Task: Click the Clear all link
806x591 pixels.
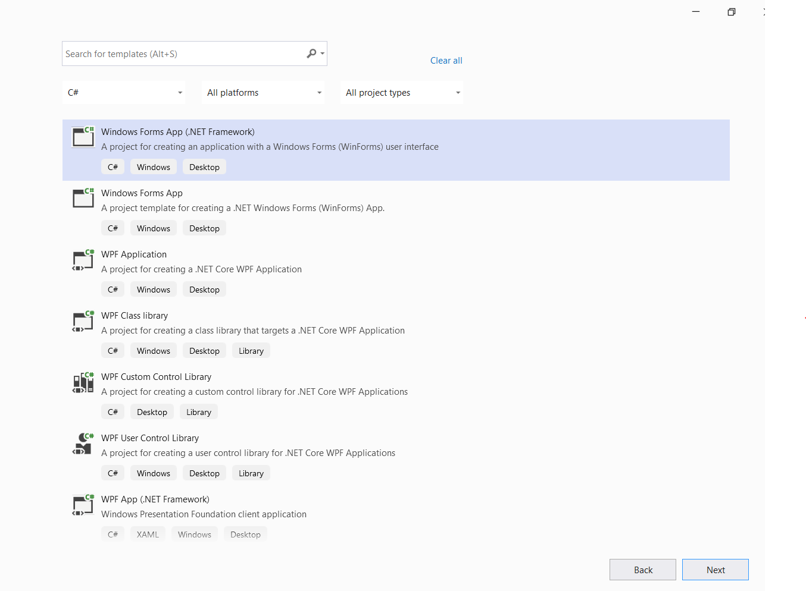Action: pos(446,61)
